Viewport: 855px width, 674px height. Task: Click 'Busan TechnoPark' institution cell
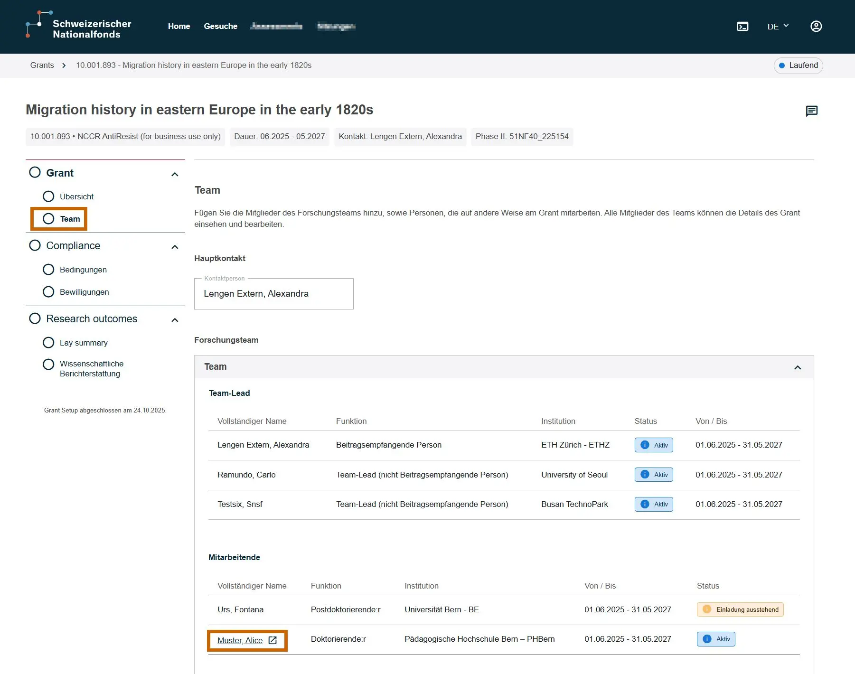pos(575,504)
